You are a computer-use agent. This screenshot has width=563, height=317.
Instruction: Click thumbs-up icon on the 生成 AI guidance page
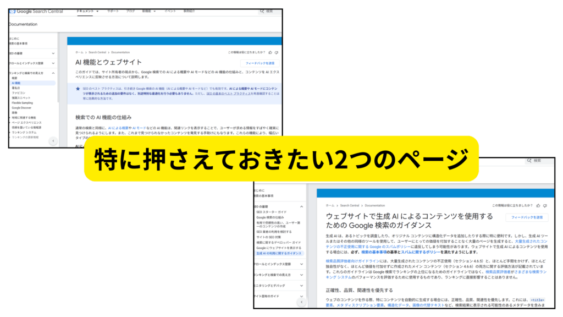tap(538, 205)
